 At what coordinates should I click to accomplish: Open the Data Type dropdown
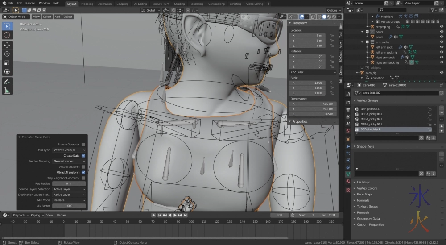click(69, 150)
